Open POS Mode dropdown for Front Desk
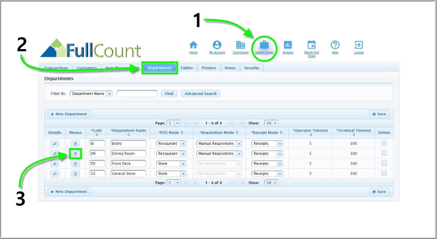The width and height of the screenshot is (437, 239). pyautogui.click(x=172, y=164)
